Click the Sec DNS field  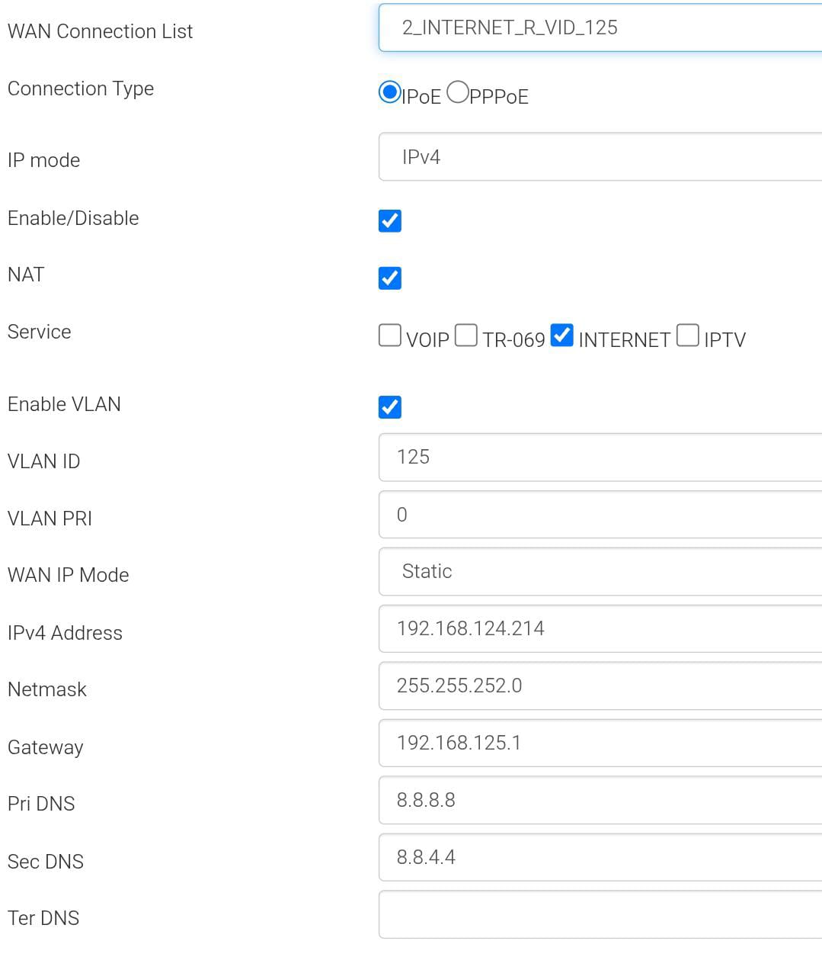pos(600,858)
